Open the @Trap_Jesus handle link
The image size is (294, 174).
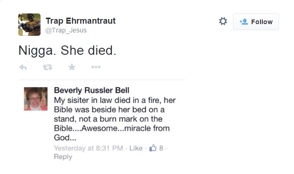(x=66, y=30)
